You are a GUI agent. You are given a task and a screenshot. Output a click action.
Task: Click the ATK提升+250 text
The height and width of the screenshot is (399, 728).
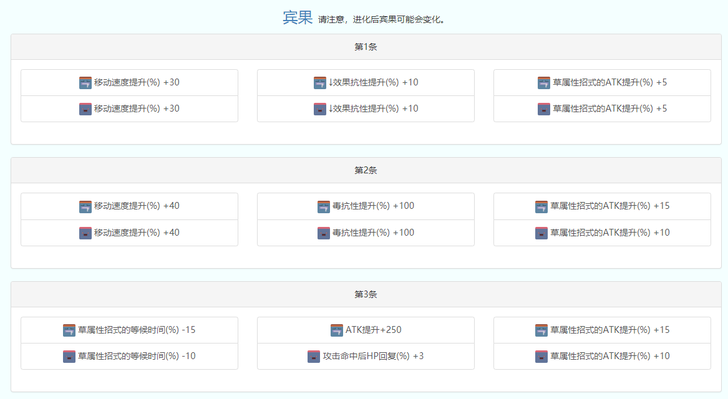[373, 330]
